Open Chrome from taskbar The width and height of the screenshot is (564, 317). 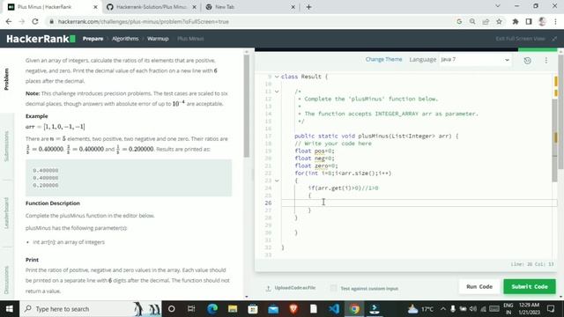click(x=354, y=309)
